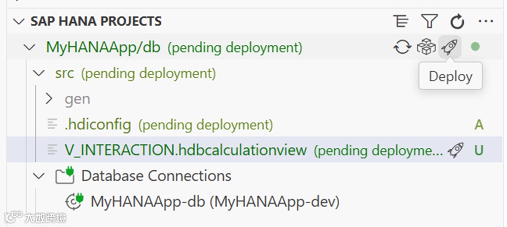Click the 'A' status badge on .hdiconfig row

[x=479, y=124]
